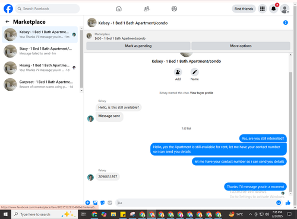Open File Explorer from taskbar
Image resolution: width=297 pixels, height=219 pixels.
click(x=113, y=214)
